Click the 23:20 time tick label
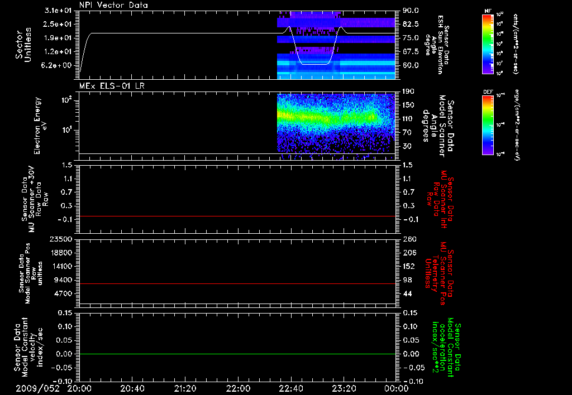The height and width of the screenshot is (395, 572). tap(344, 388)
